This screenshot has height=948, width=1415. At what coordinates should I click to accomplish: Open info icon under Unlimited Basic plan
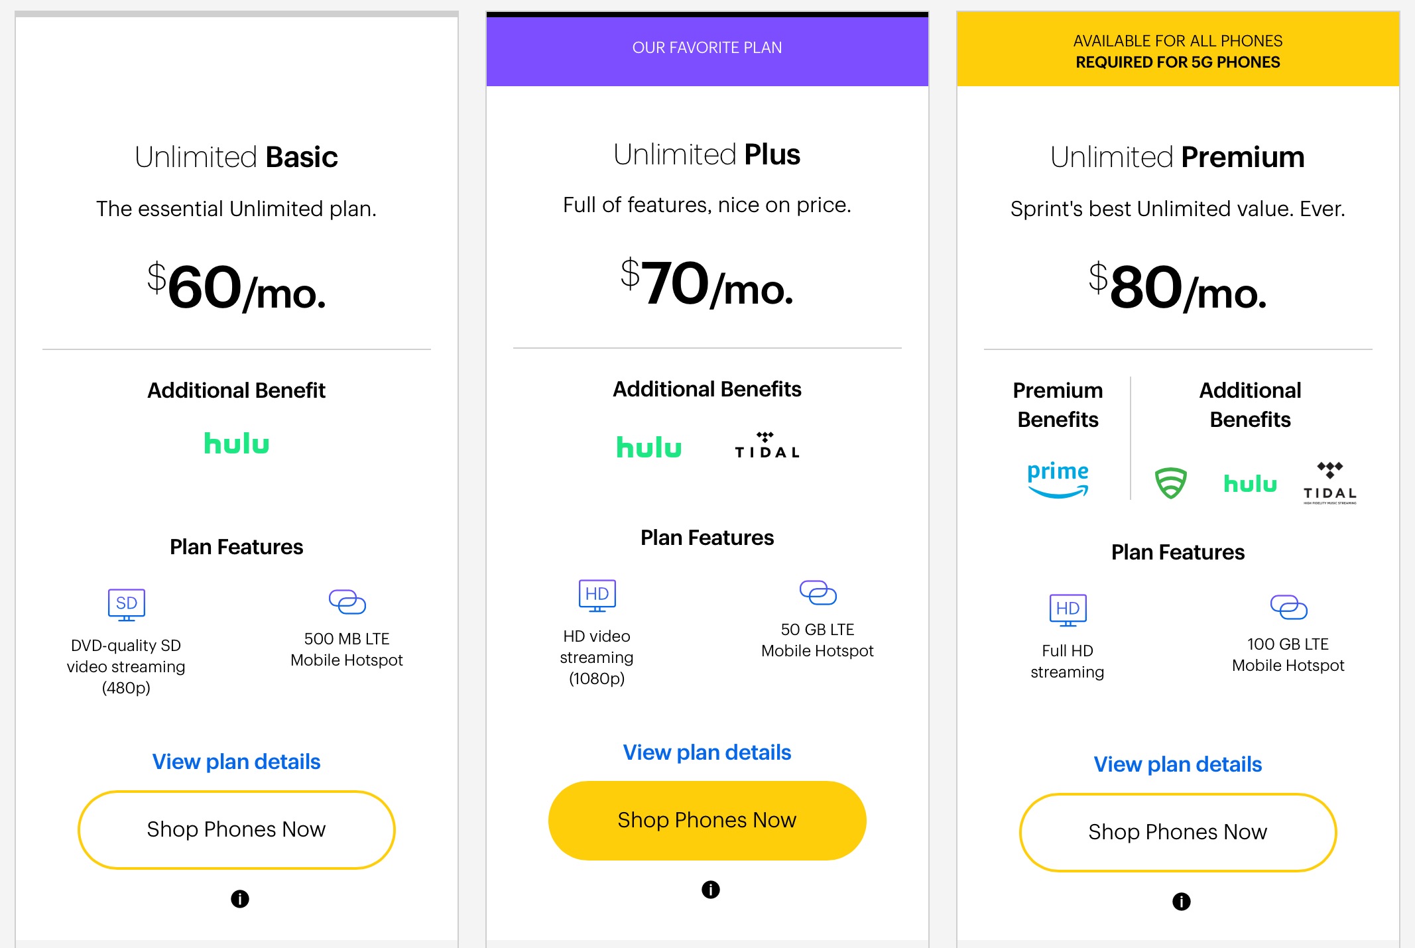(x=240, y=899)
